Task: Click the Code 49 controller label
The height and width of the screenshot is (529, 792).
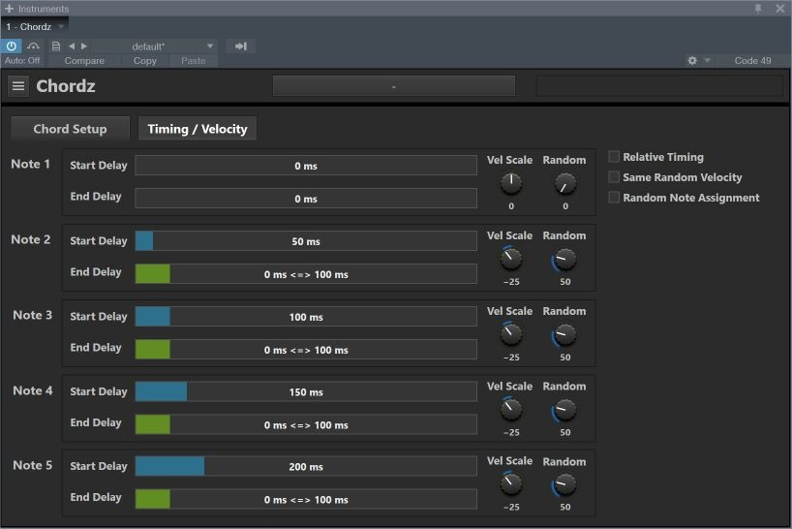Action: pyautogui.click(x=752, y=61)
